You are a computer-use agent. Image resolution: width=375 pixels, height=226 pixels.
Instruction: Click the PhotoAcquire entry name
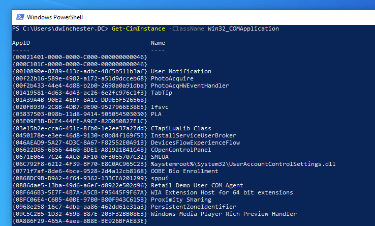(172, 78)
